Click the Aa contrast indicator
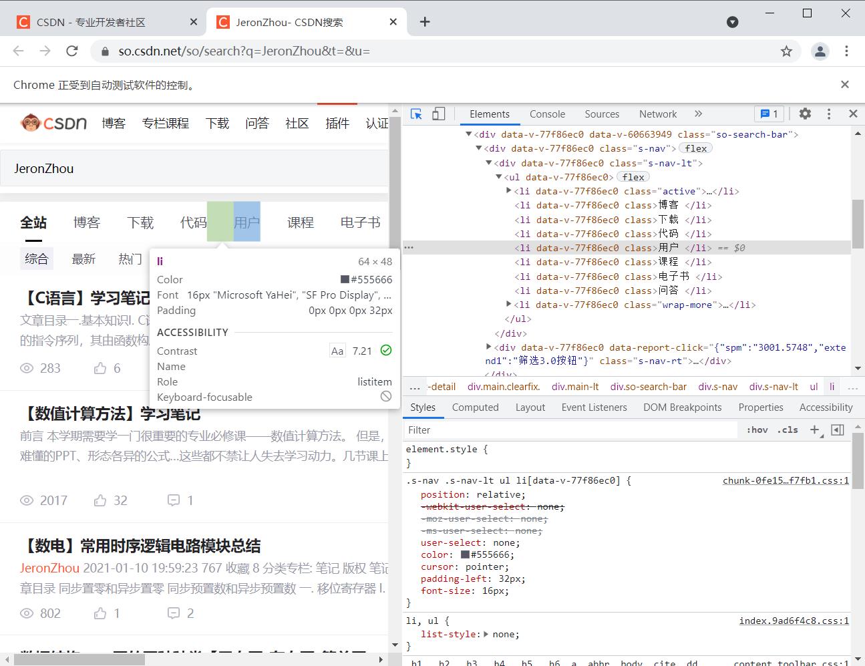Screen dimensions: 865x666 point(338,351)
